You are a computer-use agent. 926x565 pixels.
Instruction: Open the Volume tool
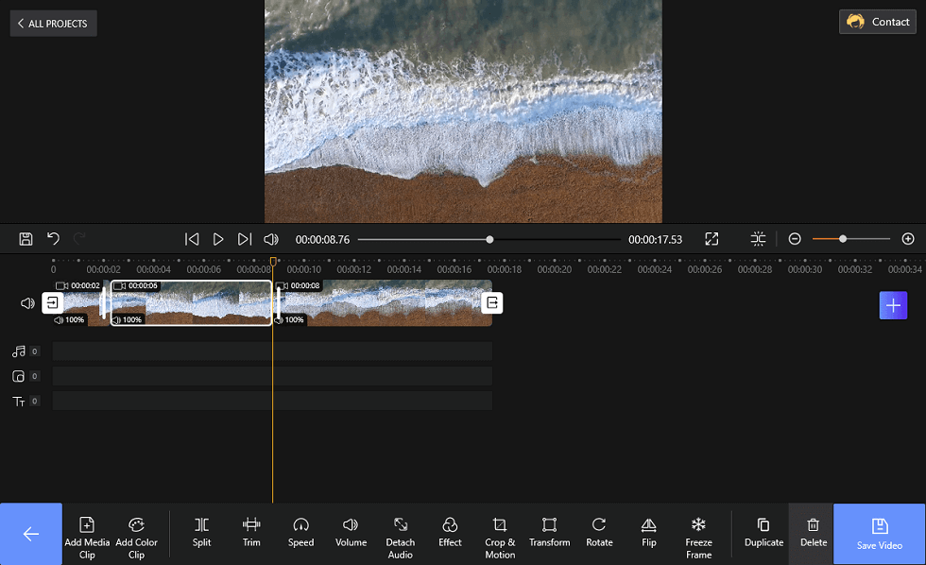click(x=351, y=531)
